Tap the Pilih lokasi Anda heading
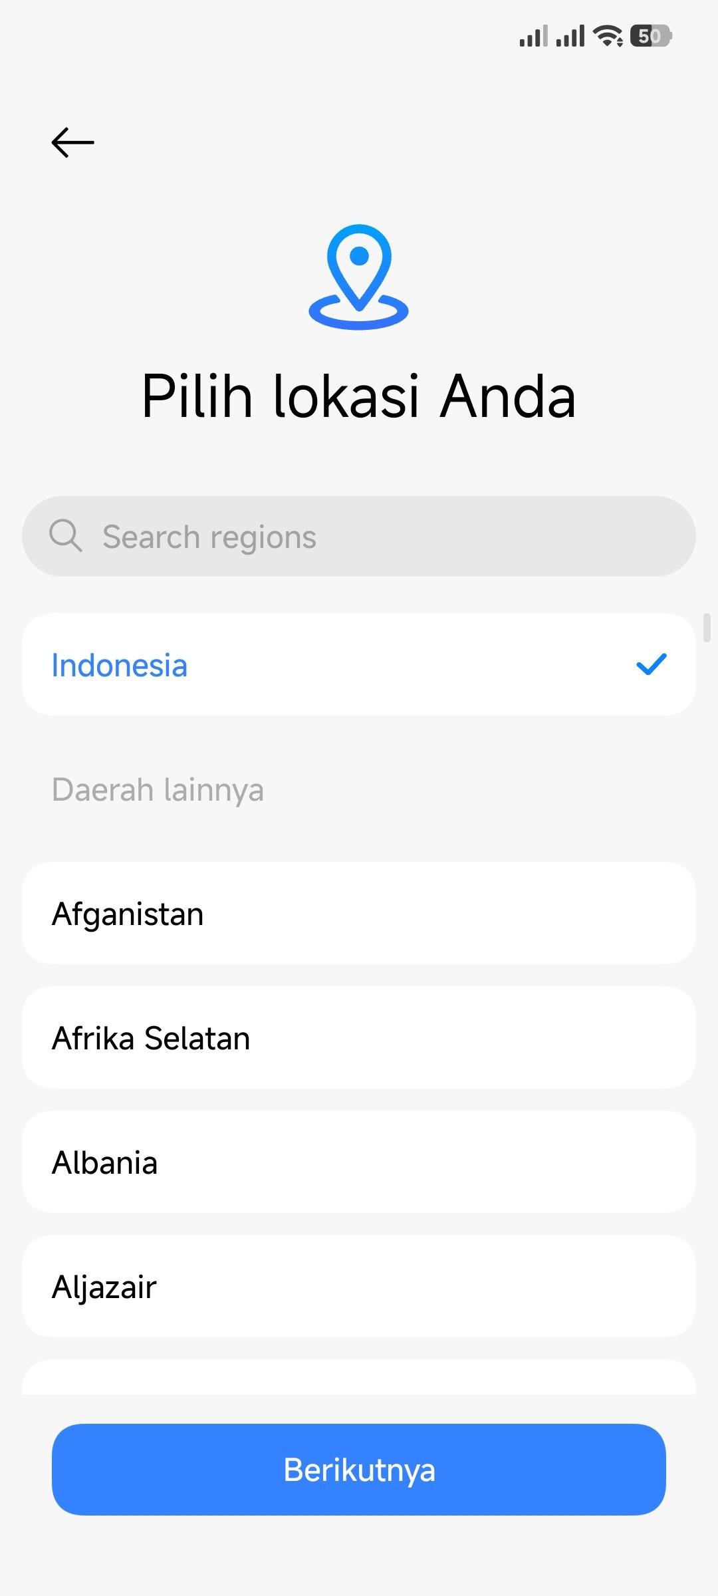The width and height of the screenshot is (718, 1596). tap(359, 397)
